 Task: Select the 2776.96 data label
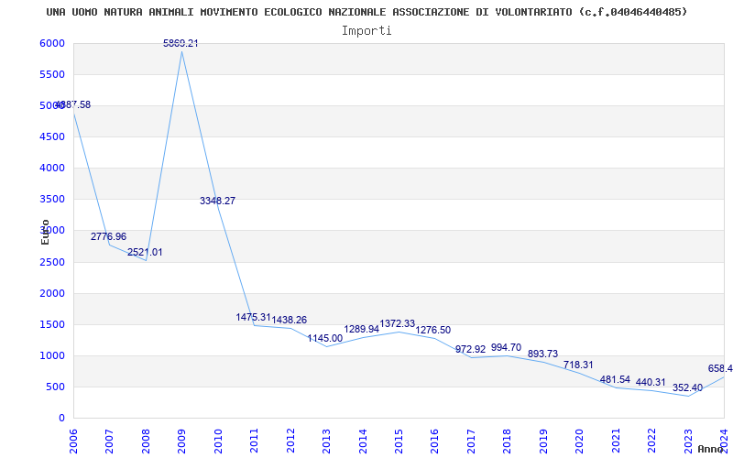[x=108, y=236]
